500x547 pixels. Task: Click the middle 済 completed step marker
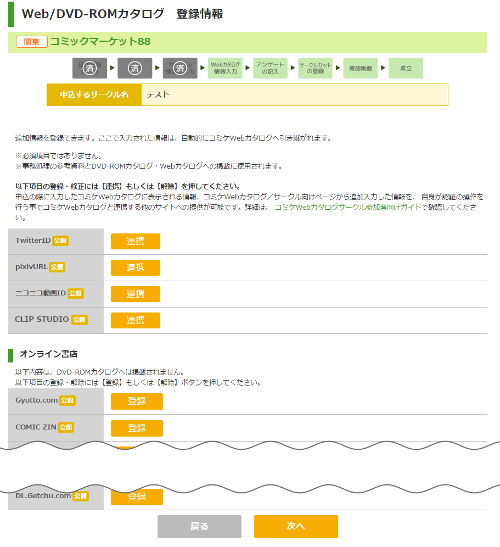click(135, 68)
